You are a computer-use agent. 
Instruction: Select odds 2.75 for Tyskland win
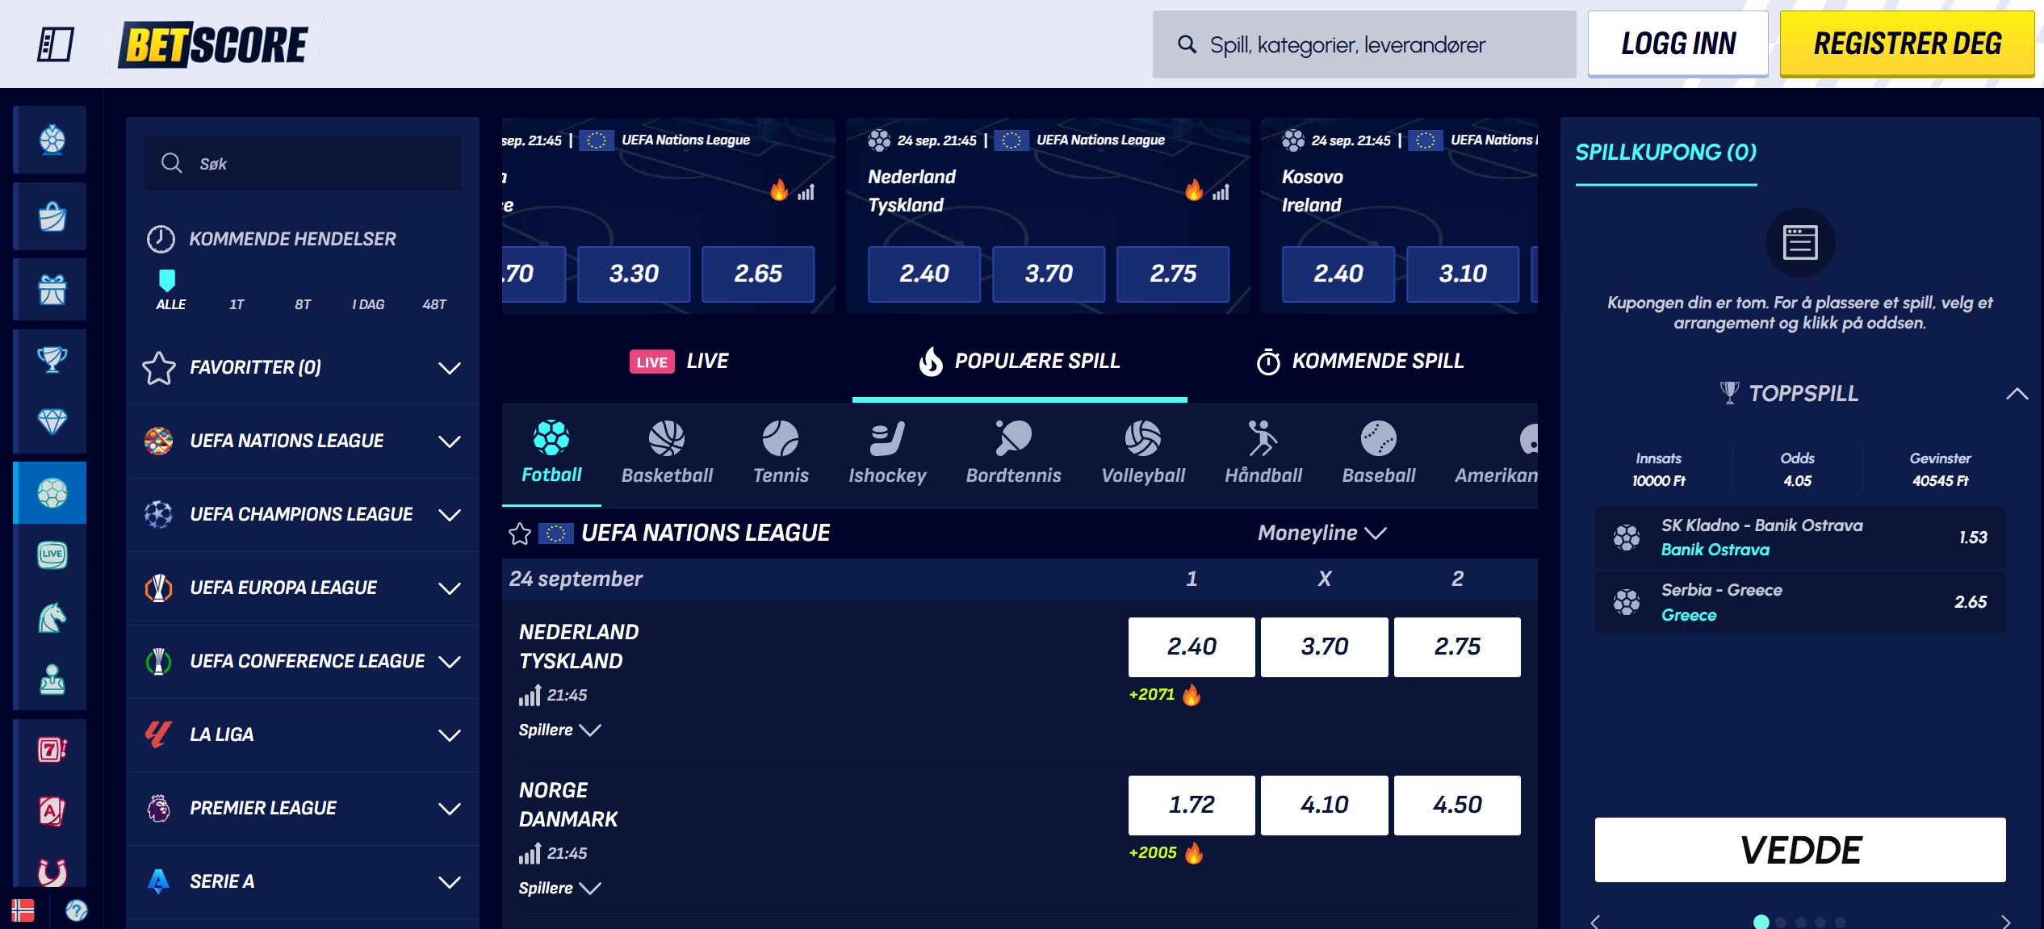click(1457, 647)
